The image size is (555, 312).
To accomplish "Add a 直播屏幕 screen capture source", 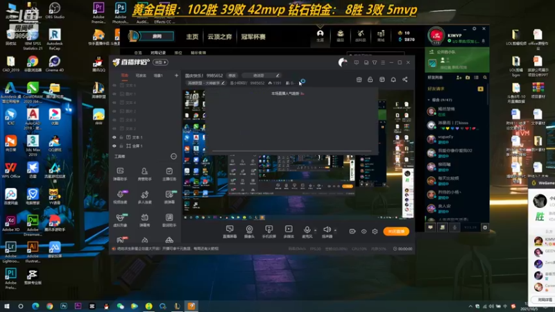I will [x=230, y=232].
